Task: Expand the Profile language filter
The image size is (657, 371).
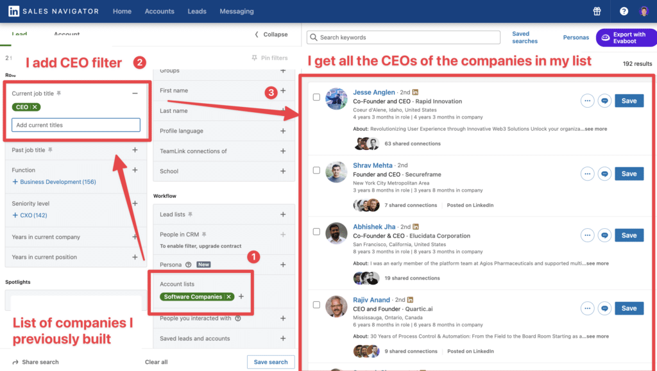Action: coord(283,131)
